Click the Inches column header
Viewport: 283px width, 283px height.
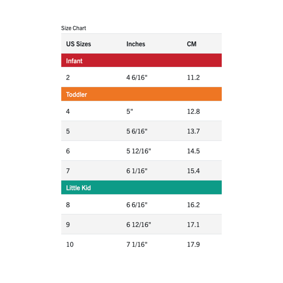coord(136,44)
